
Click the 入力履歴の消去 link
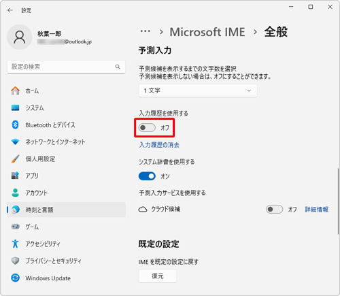(x=159, y=145)
